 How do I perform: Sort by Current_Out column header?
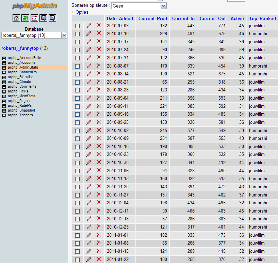(213, 18)
